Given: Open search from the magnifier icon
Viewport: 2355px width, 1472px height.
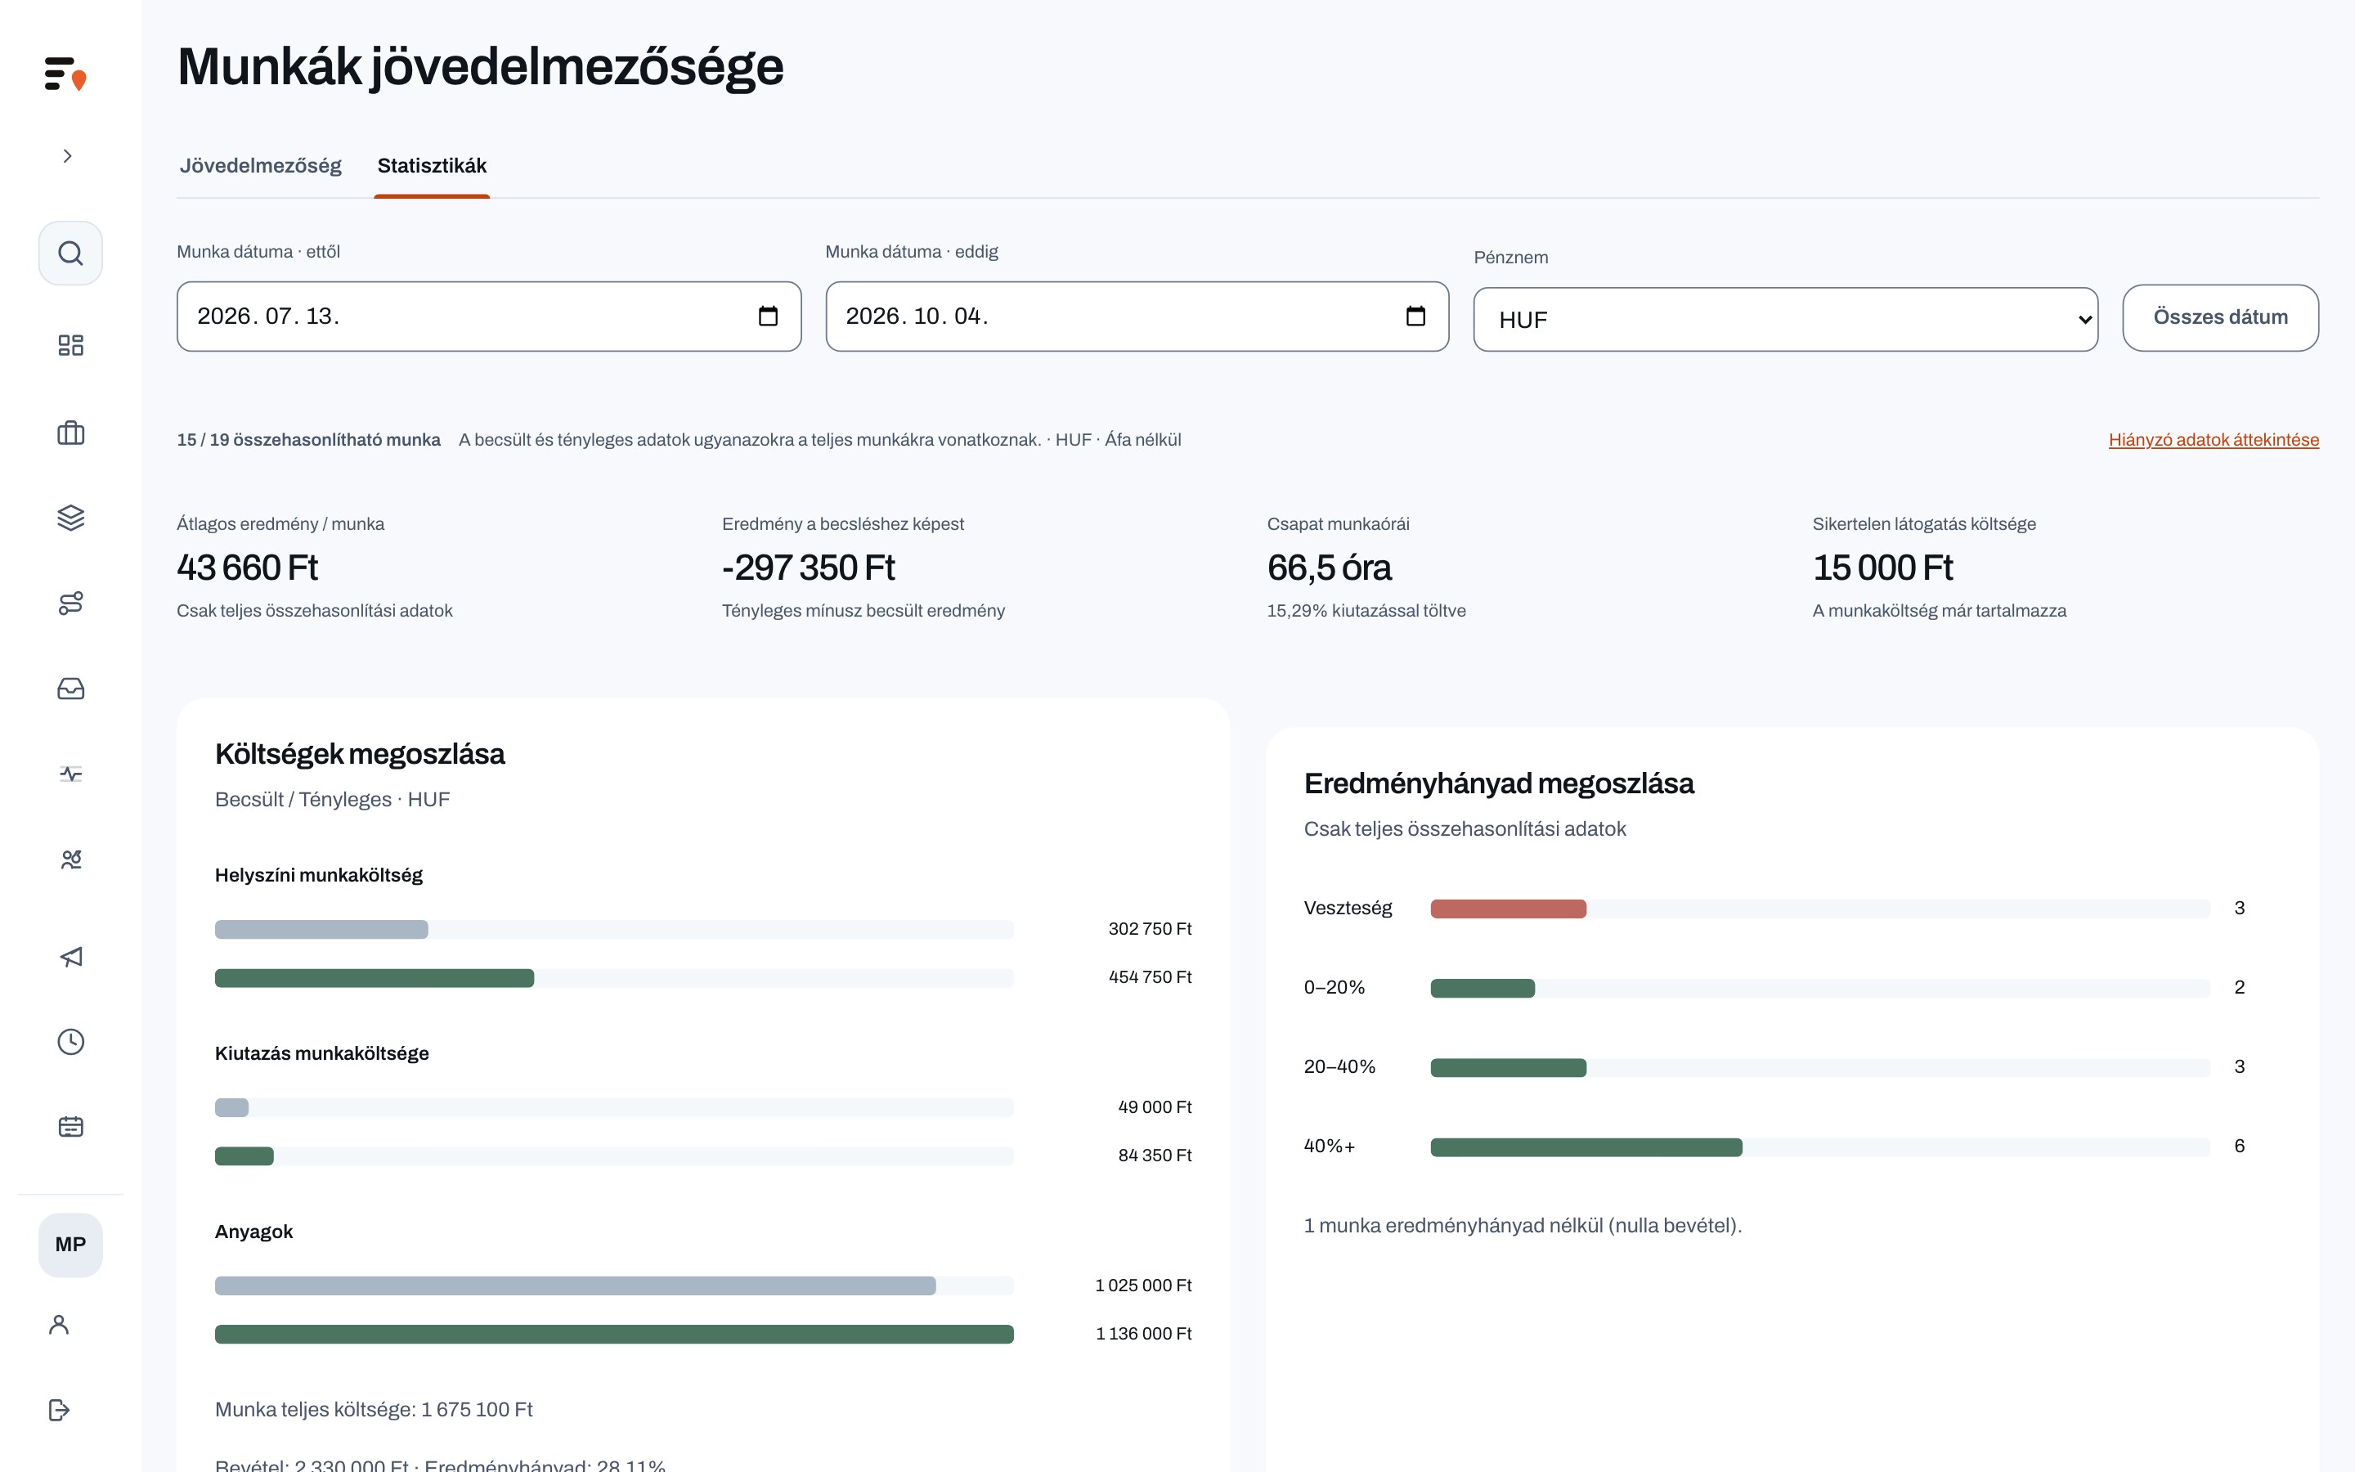Looking at the screenshot, I should point(70,254).
